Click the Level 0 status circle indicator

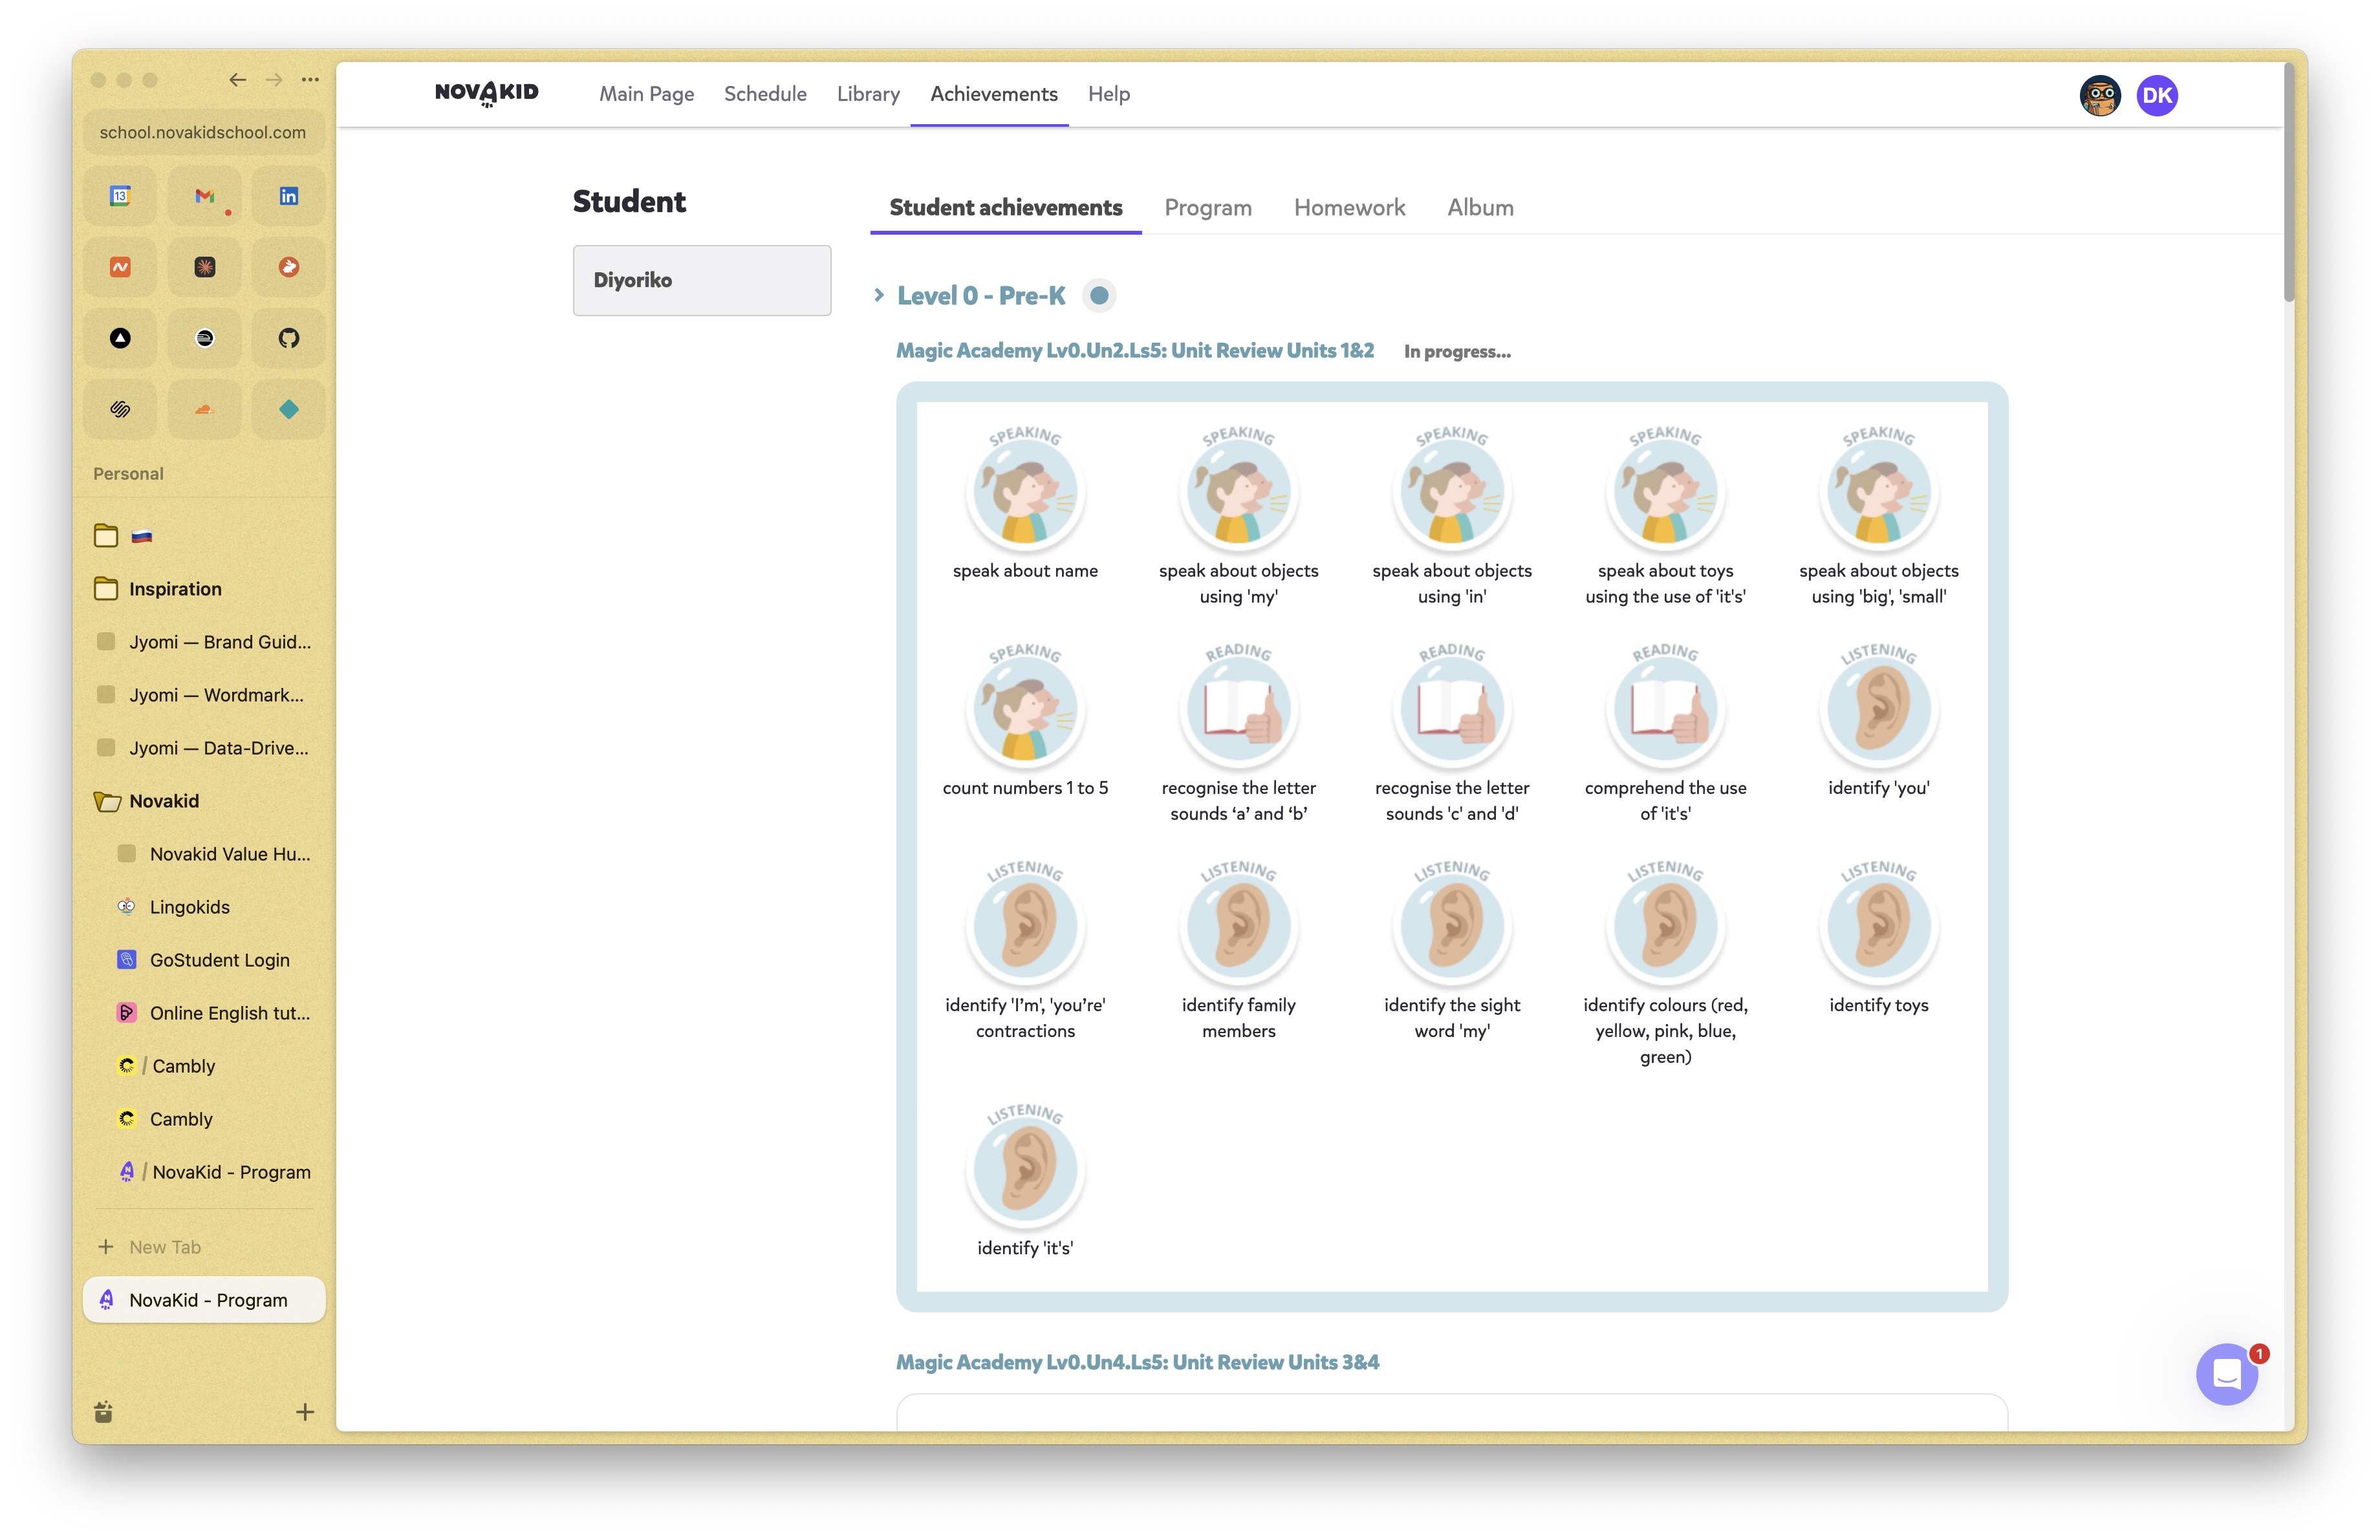point(1099,296)
